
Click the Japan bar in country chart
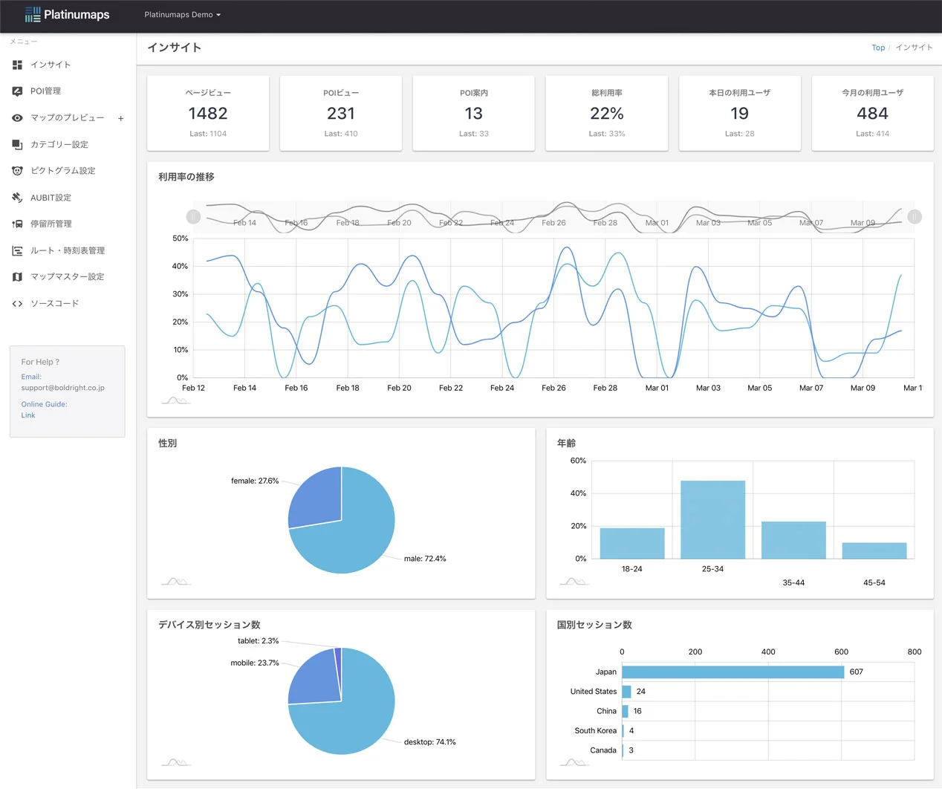[733, 672]
